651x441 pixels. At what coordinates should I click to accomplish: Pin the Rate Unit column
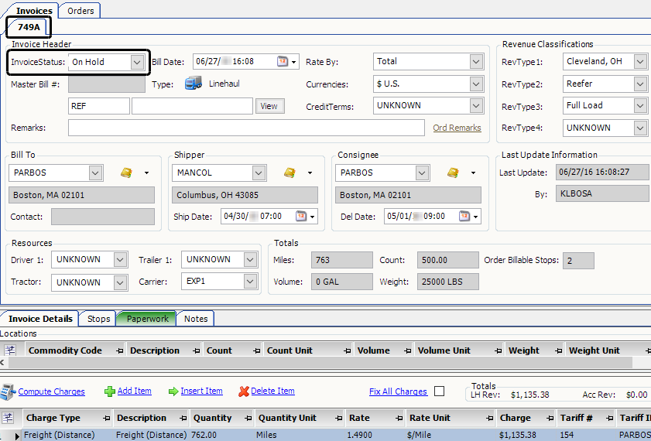click(490, 419)
